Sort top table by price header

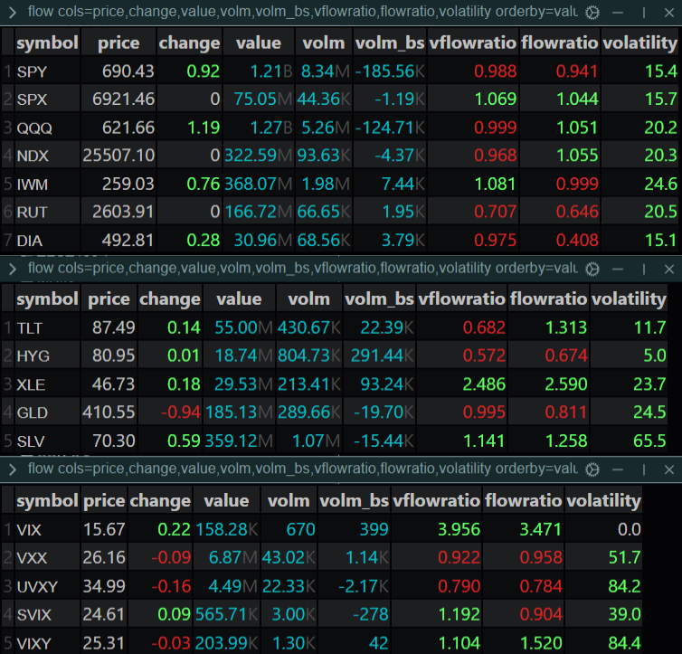[x=118, y=43]
